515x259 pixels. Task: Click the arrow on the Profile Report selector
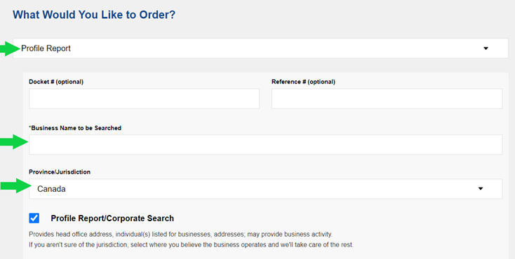(x=486, y=48)
